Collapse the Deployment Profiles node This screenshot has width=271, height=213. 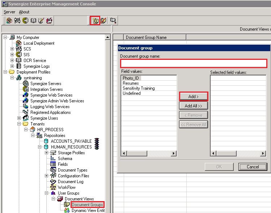(x=5, y=72)
